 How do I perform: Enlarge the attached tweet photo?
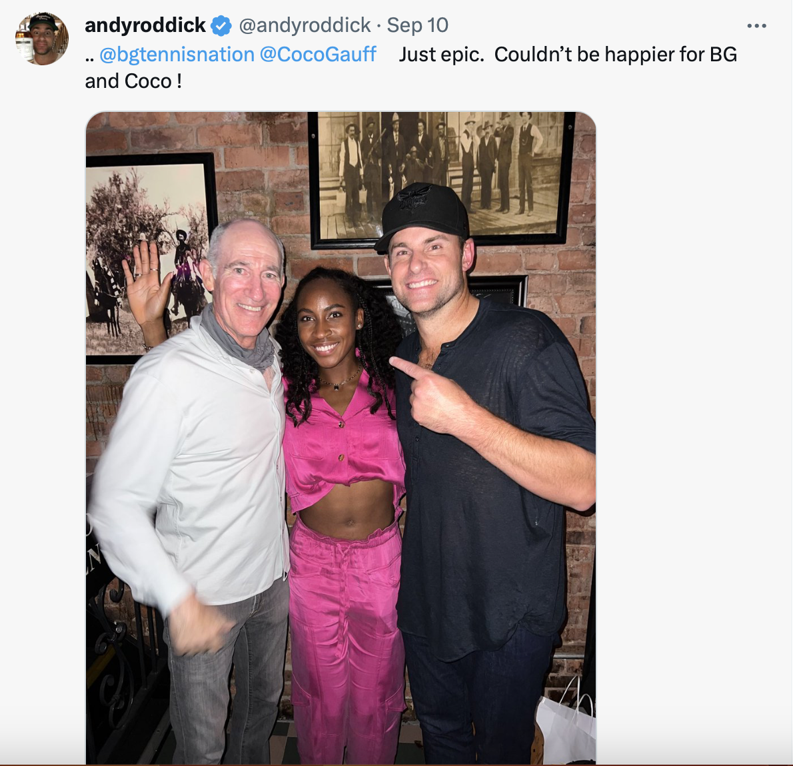341,438
